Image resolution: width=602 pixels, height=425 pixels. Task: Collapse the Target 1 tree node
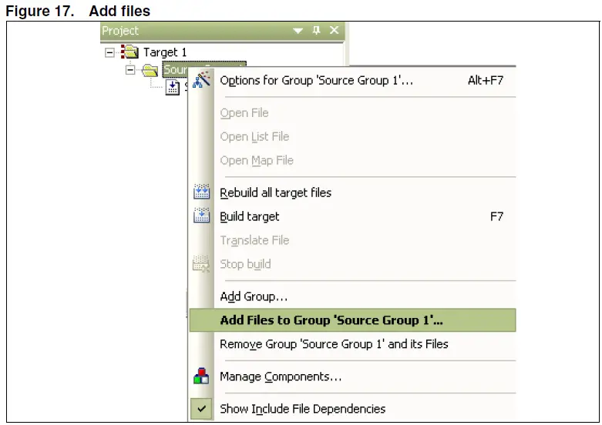(x=109, y=52)
